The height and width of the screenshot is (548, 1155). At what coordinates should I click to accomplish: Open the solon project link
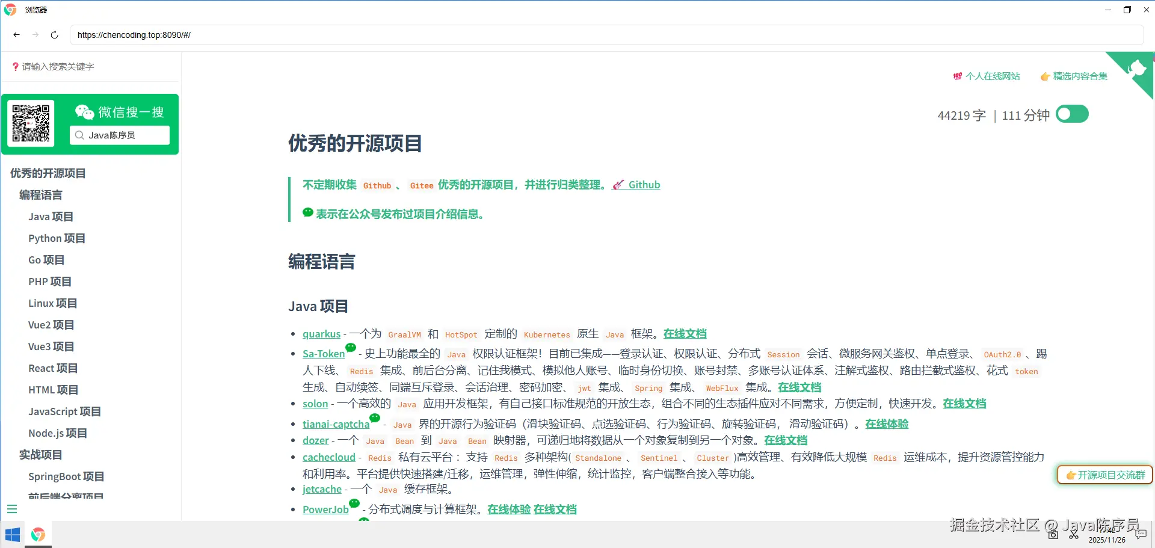[315, 404]
